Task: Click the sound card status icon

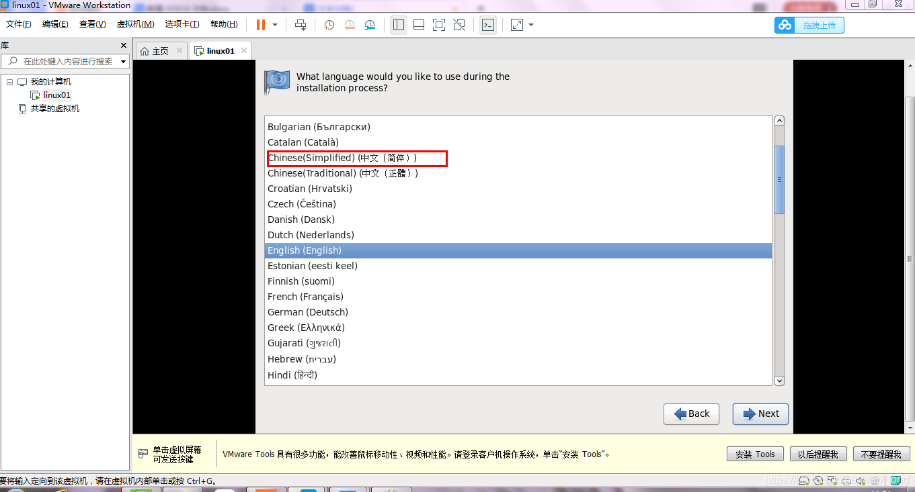Action: pos(861,481)
